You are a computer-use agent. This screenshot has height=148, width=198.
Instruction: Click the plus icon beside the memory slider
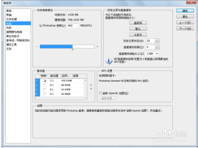click(x=97, y=46)
